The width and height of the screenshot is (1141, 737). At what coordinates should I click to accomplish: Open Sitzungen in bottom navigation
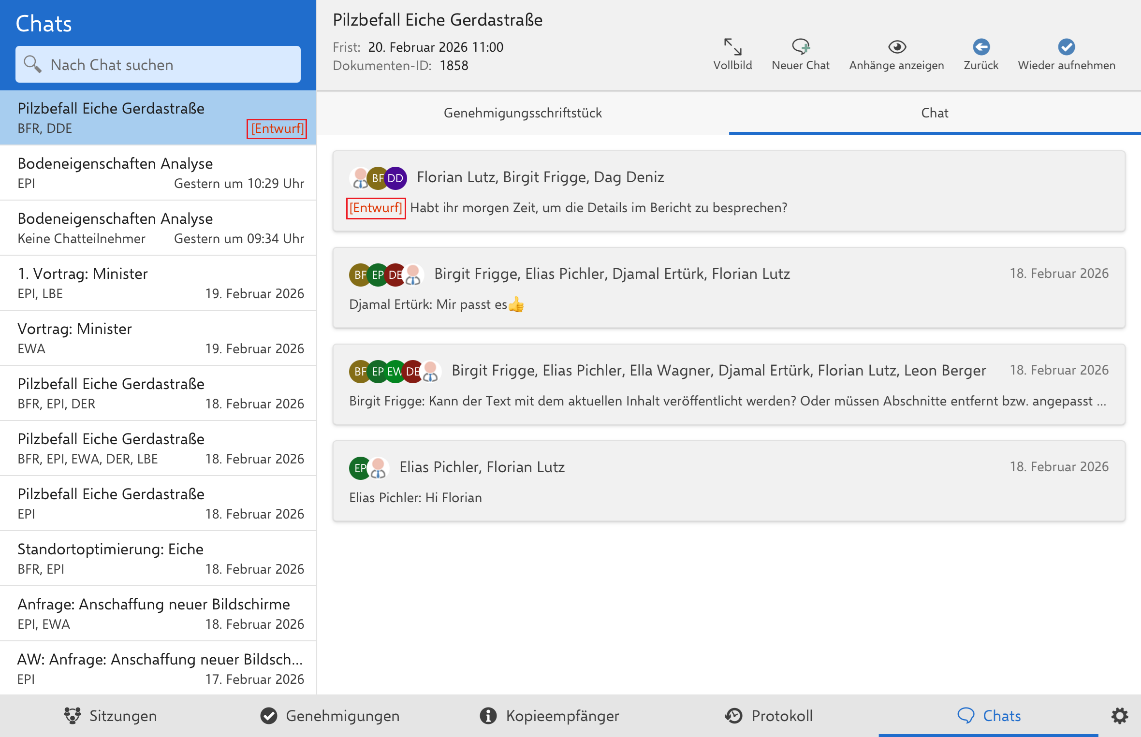click(111, 716)
